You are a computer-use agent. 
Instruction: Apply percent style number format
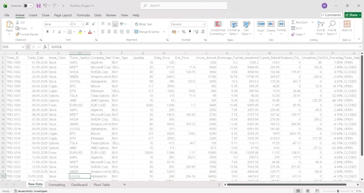(x=184, y=32)
